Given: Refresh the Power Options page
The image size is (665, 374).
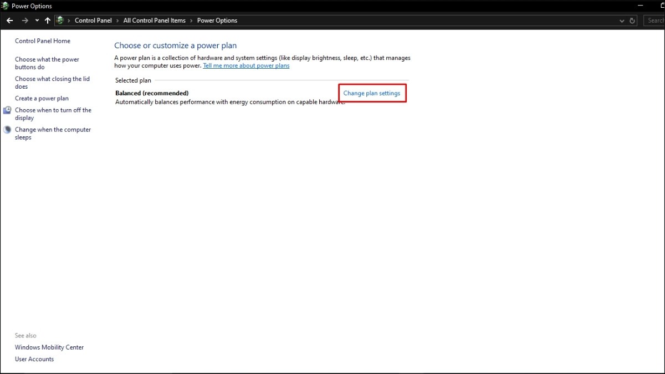Looking at the screenshot, I should pyautogui.click(x=632, y=21).
